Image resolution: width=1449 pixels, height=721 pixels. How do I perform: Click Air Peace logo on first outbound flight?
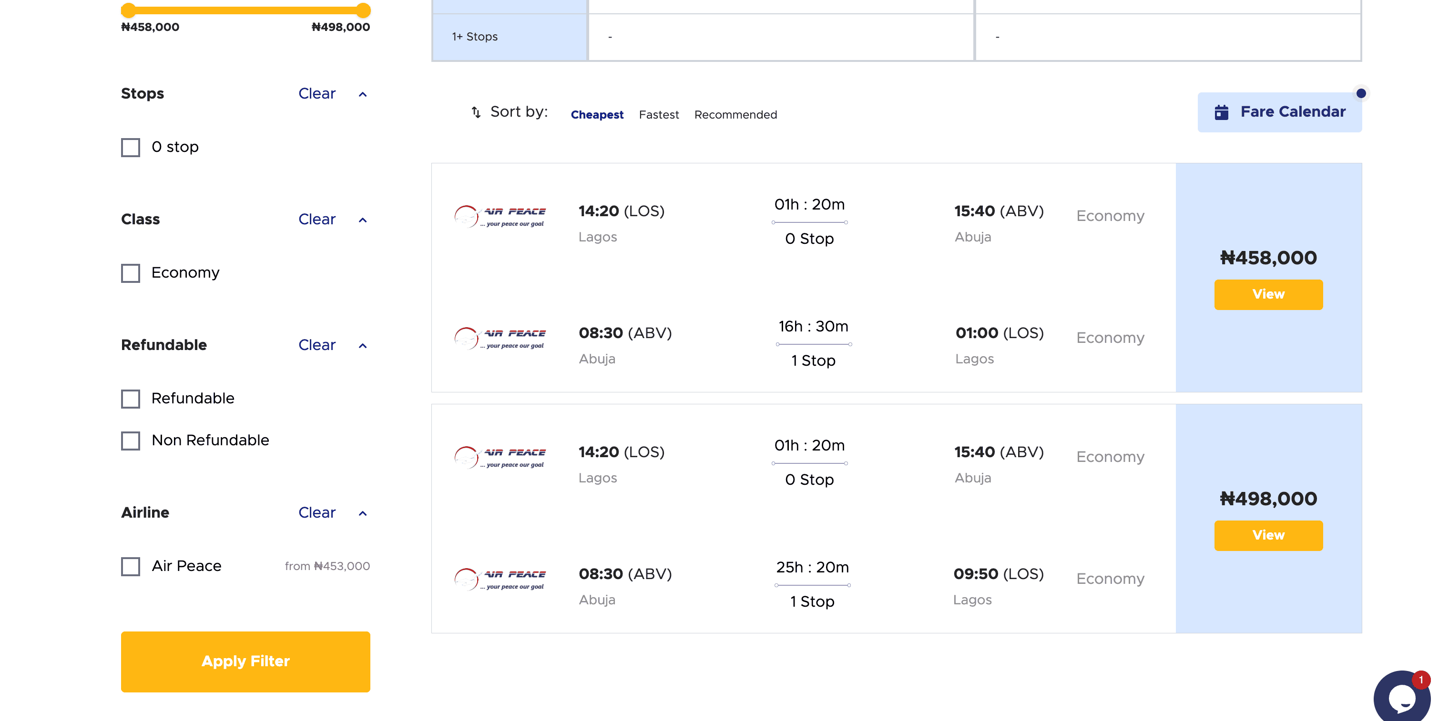click(500, 216)
